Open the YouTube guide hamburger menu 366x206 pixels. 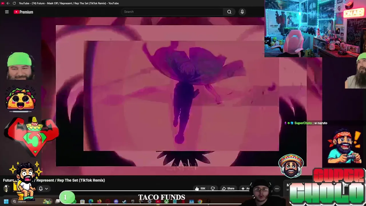7,12
